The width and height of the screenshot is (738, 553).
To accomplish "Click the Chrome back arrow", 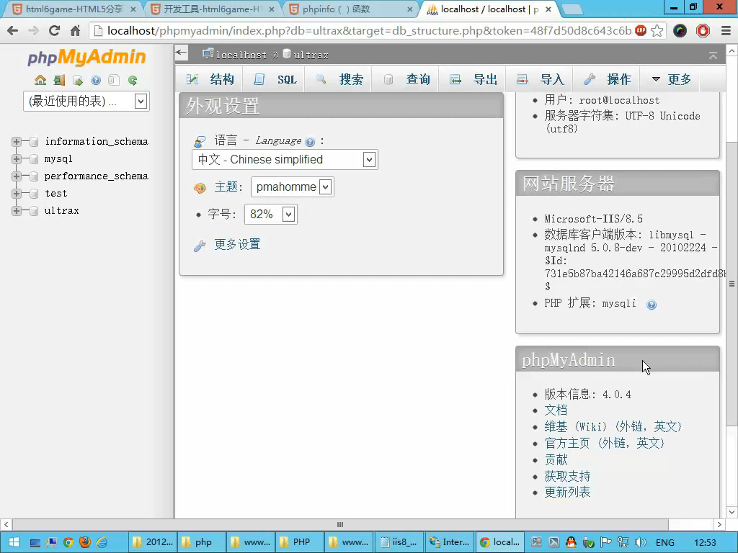I will pos(13,31).
